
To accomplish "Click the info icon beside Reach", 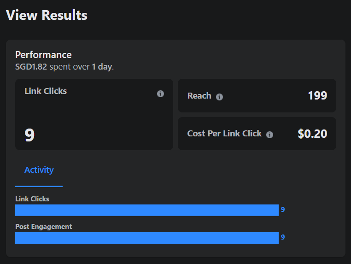I will point(219,97).
